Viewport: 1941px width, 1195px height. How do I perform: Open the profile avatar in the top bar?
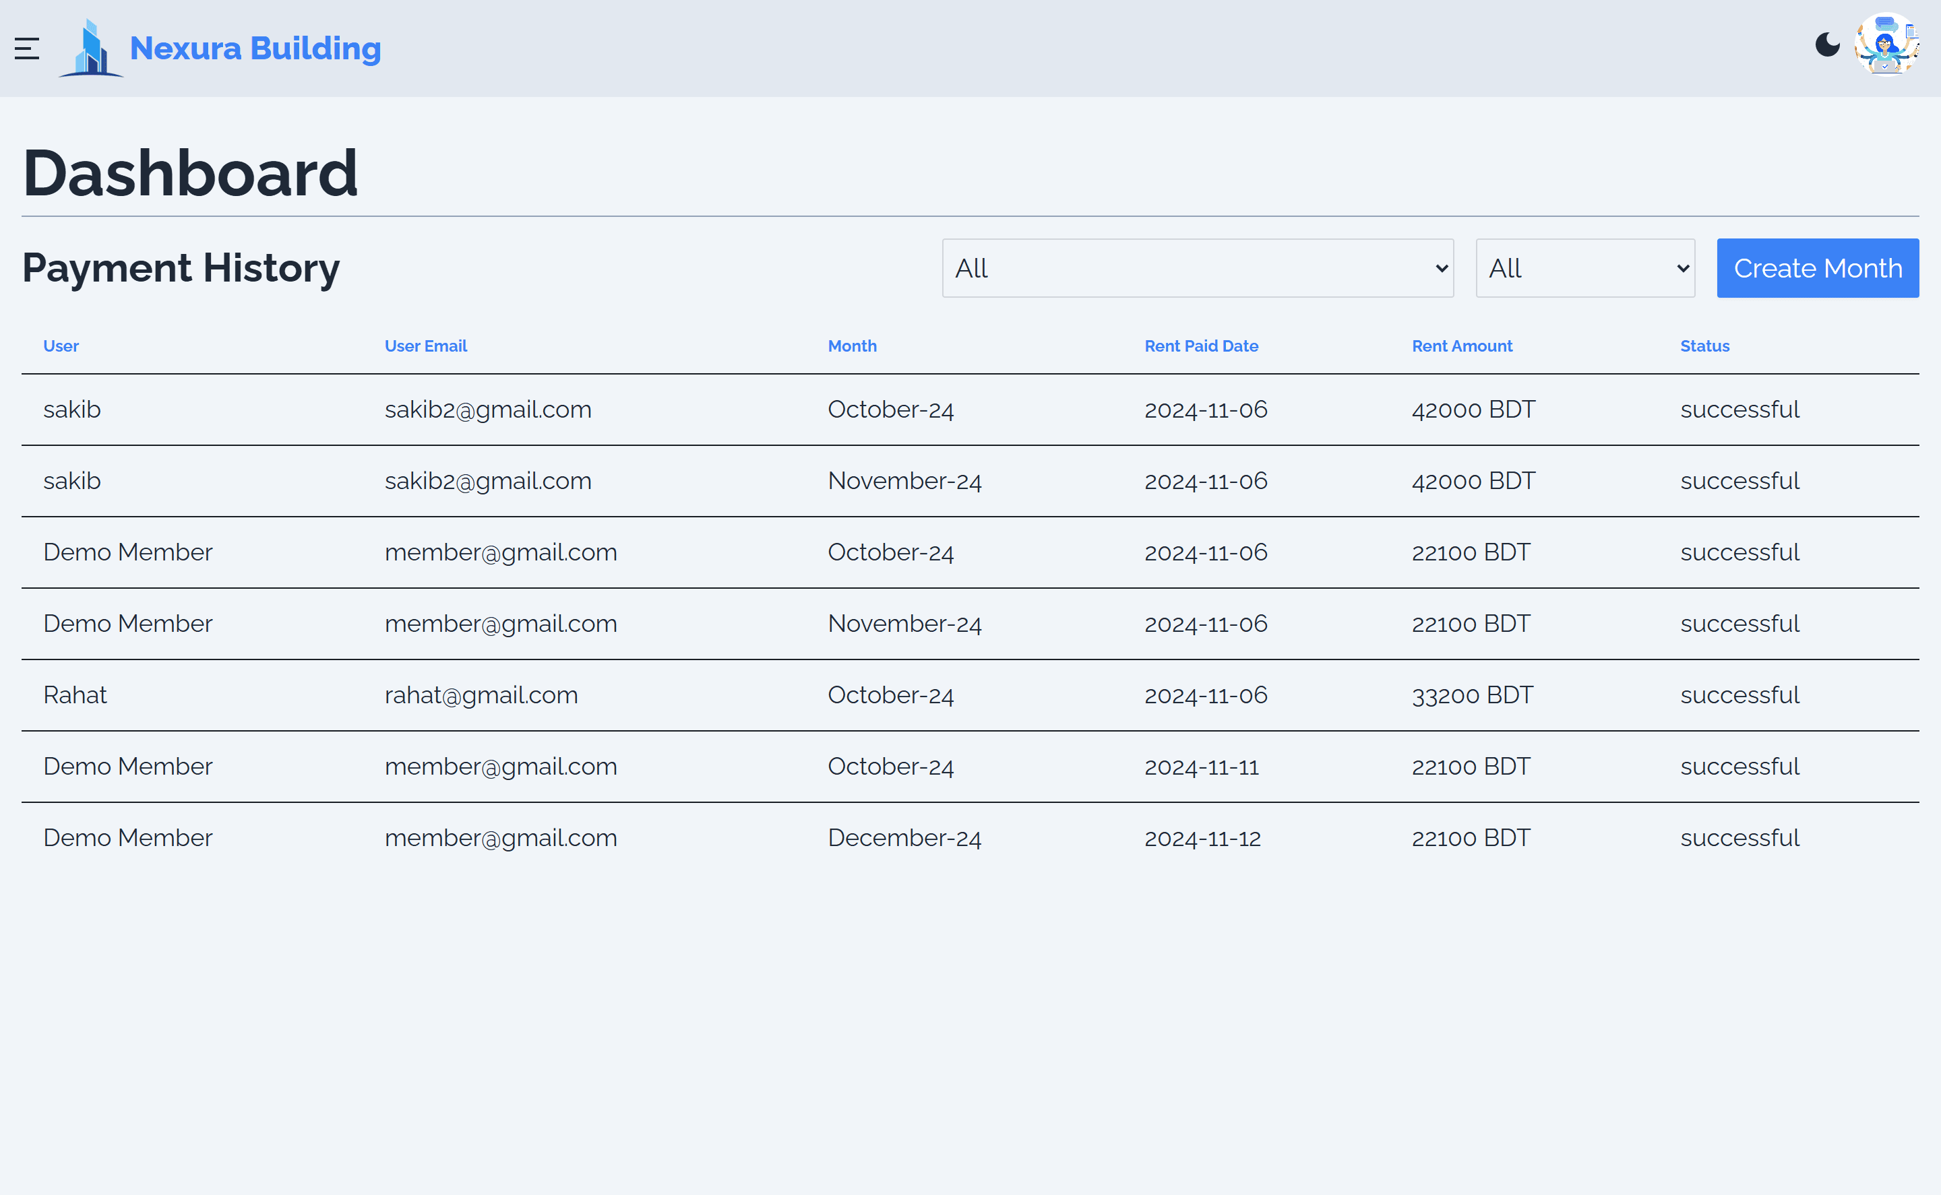[1887, 45]
